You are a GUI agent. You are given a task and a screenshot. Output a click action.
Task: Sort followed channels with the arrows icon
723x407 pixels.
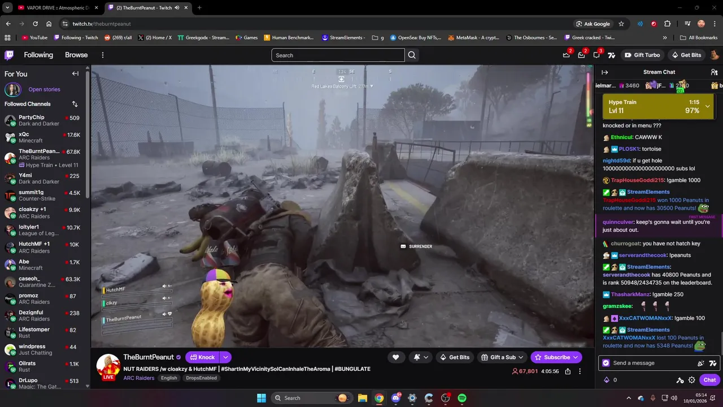75,104
